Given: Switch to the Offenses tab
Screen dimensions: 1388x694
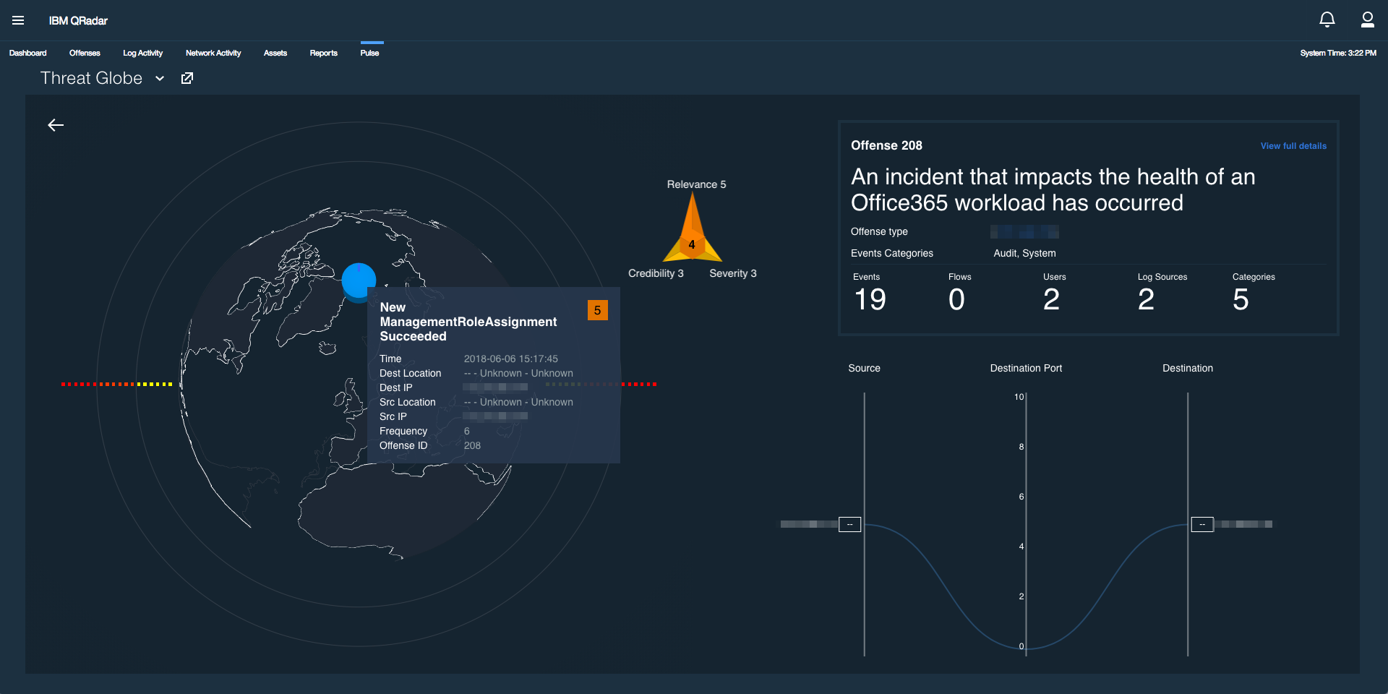Looking at the screenshot, I should pos(85,53).
